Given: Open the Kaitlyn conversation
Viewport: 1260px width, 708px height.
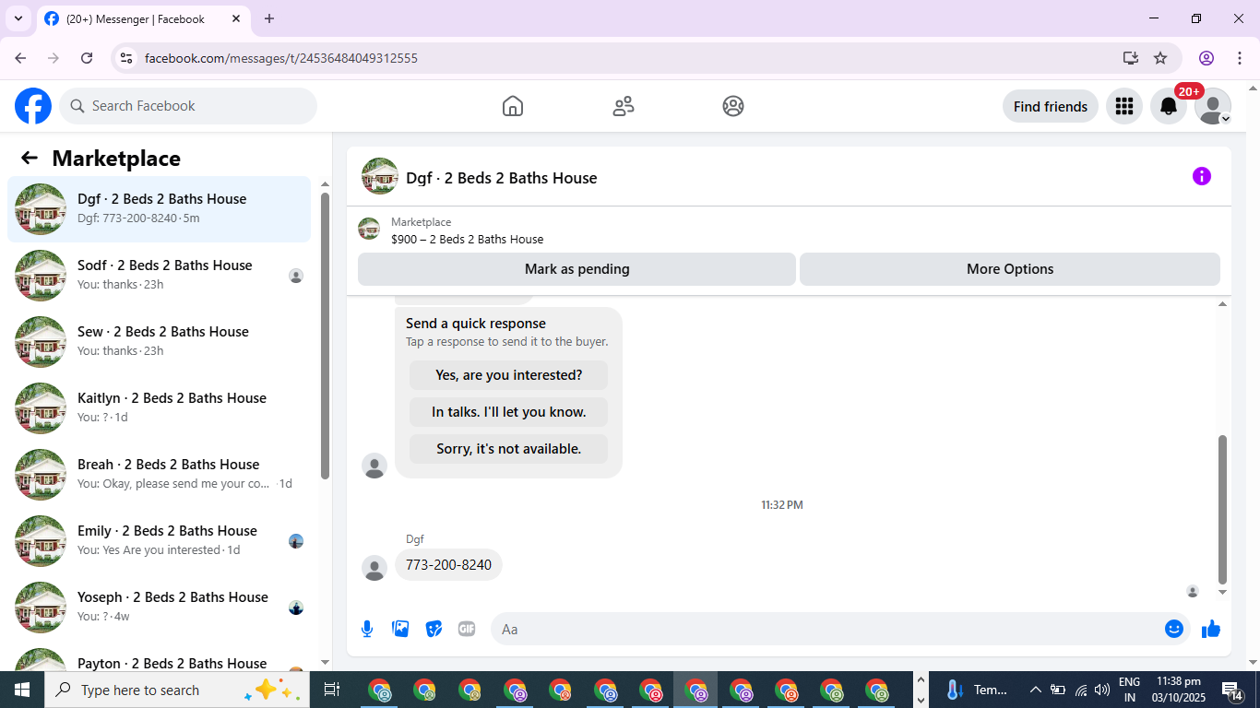Looking at the screenshot, I should tap(159, 408).
